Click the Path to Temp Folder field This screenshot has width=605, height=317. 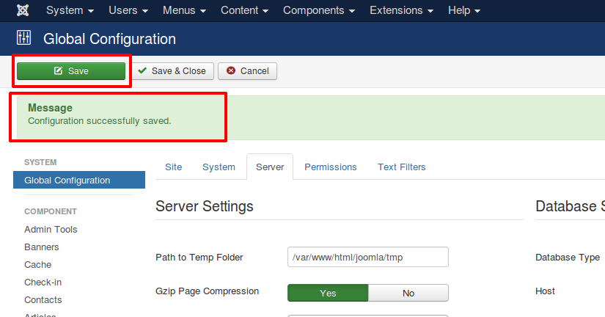coord(367,258)
